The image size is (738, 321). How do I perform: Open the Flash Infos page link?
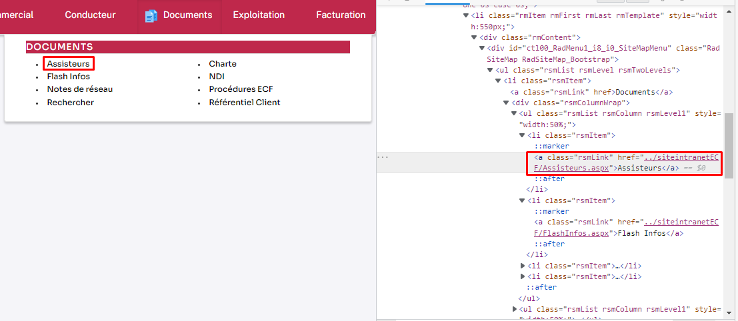coord(68,77)
